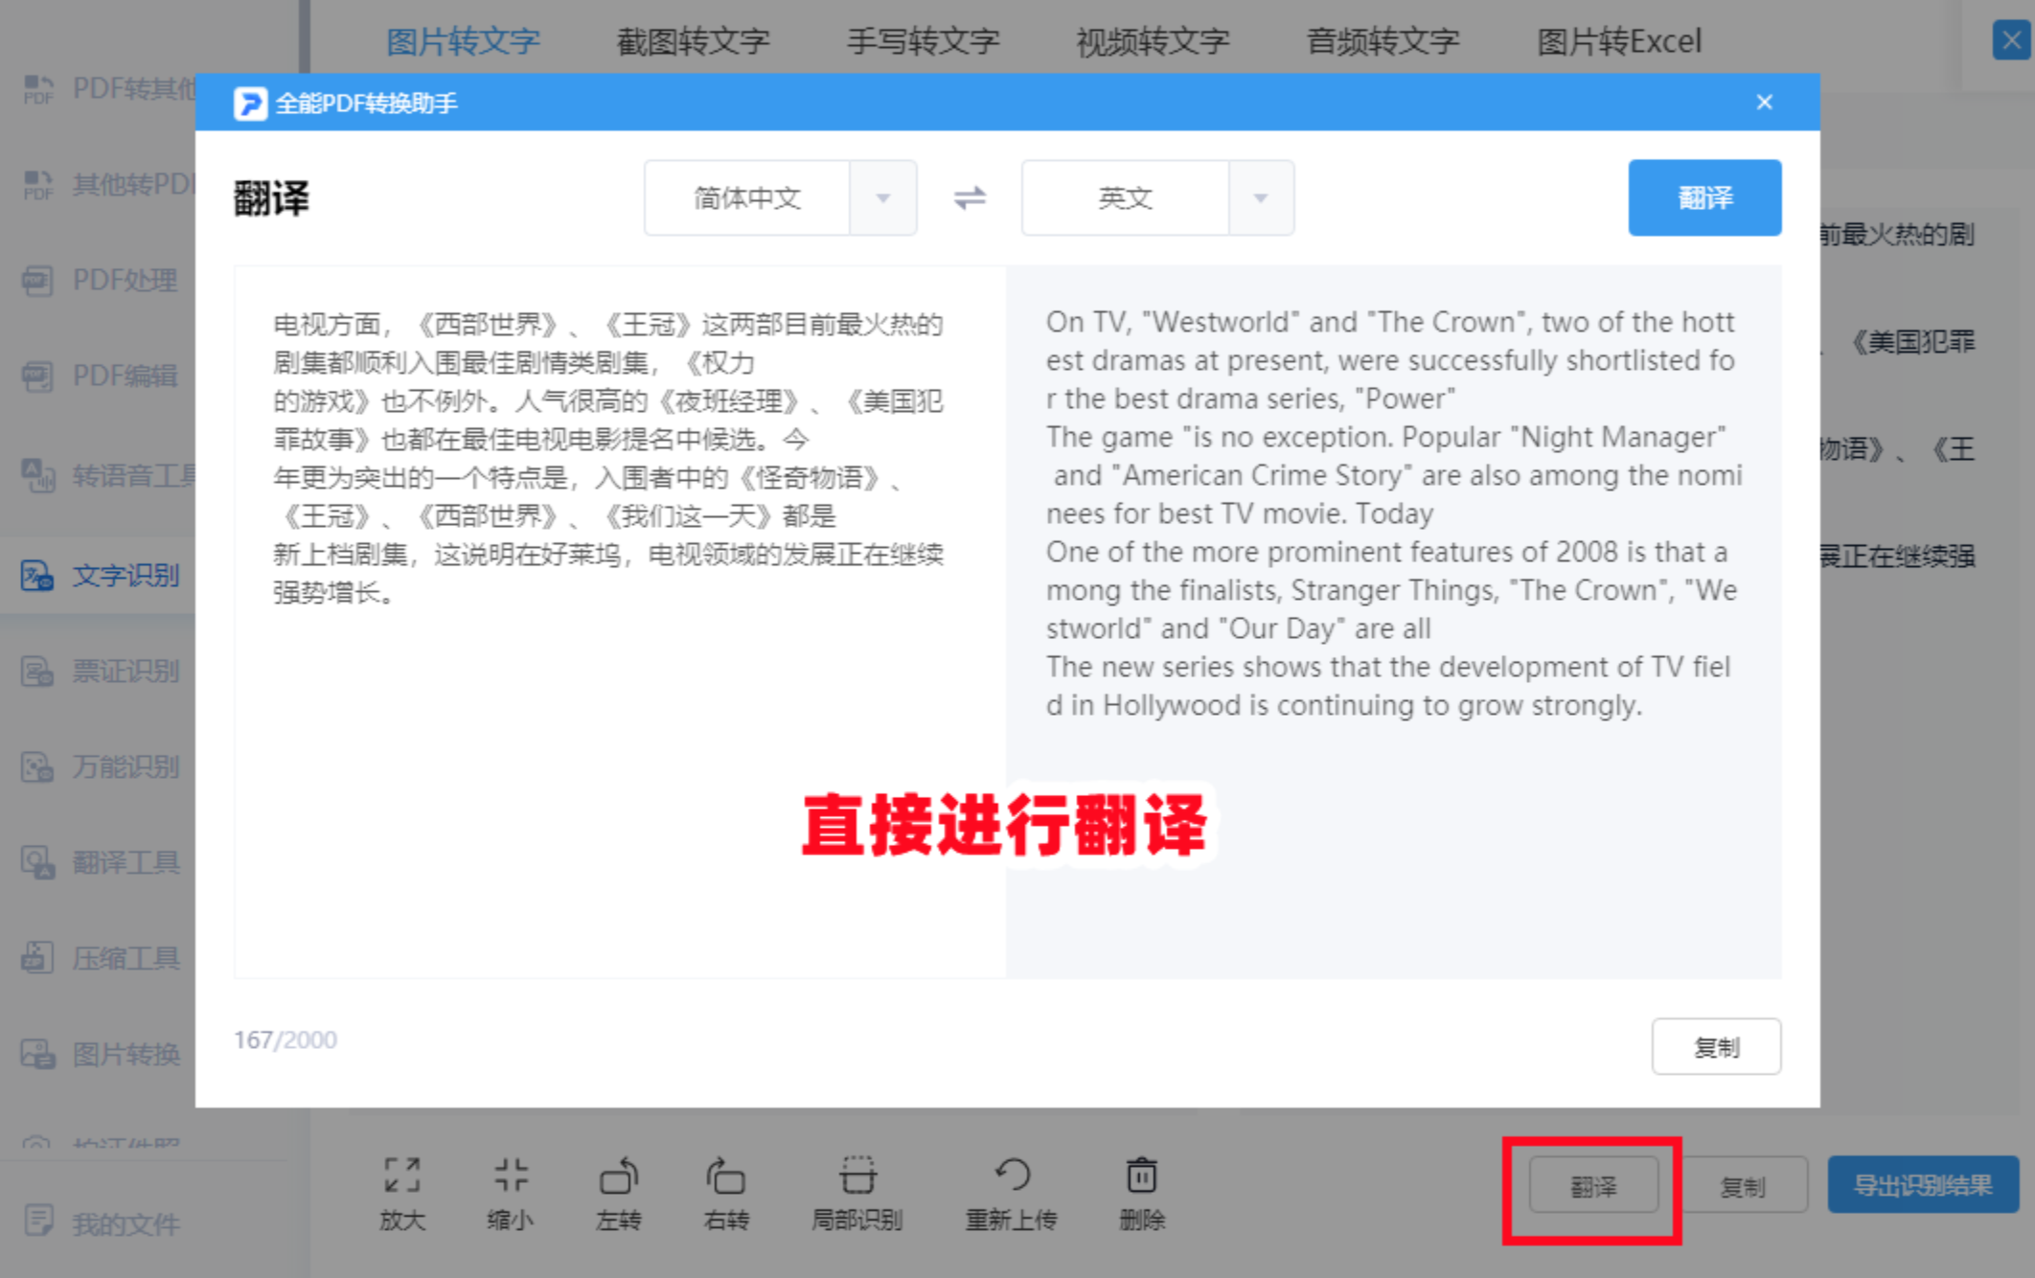Switch to 视频转文字 tab

pyautogui.click(x=1153, y=41)
